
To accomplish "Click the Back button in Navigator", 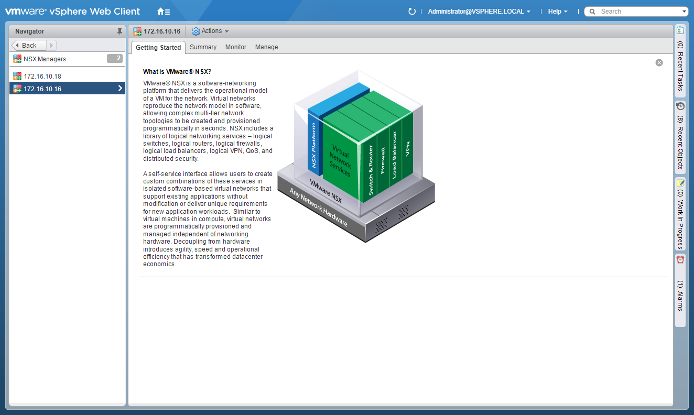I will 29,46.
